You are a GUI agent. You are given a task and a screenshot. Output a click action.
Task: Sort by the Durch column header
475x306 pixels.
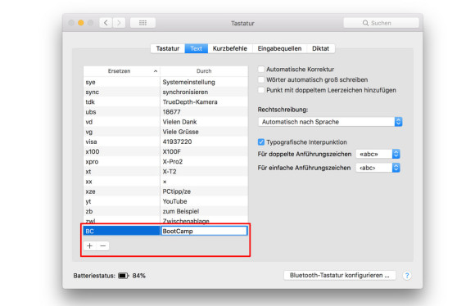[x=204, y=71]
